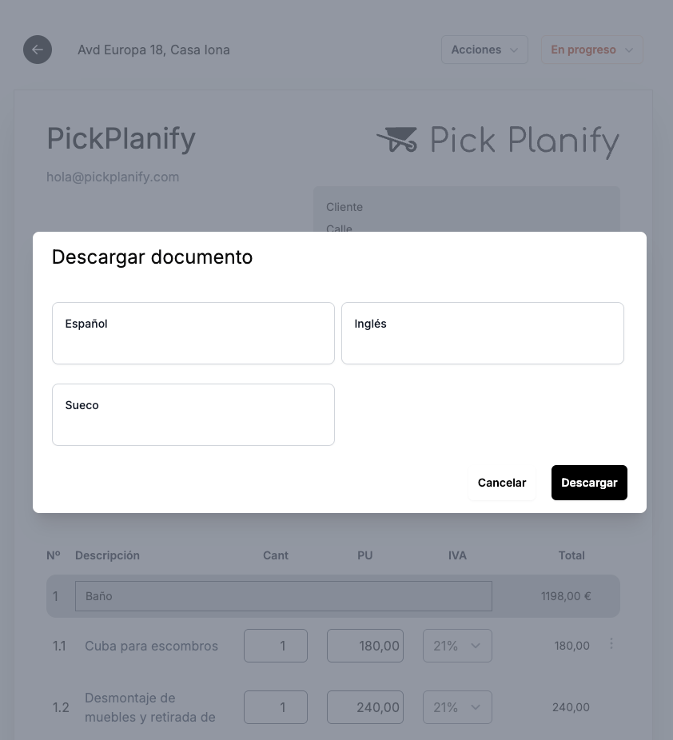Click the Pick Planify wheelbarrow logo
The width and height of the screenshot is (673, 740).
[397, 140]
